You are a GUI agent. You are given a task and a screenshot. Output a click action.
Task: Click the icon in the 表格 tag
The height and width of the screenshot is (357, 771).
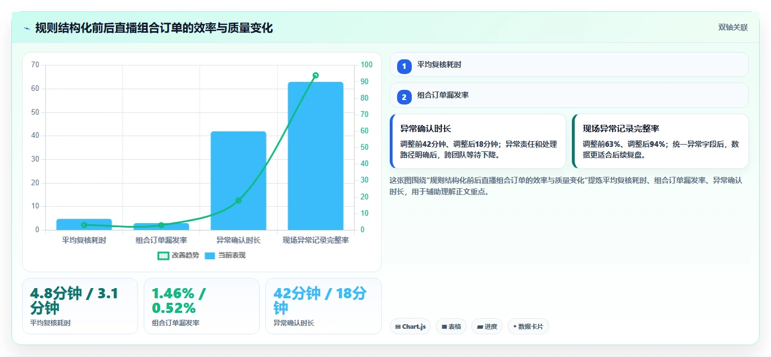tap(445, 326)
